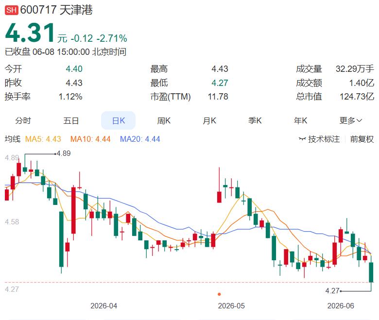Click the 市盈(TTM) label
The image size is (379, 320).
[x=171, y=97]
